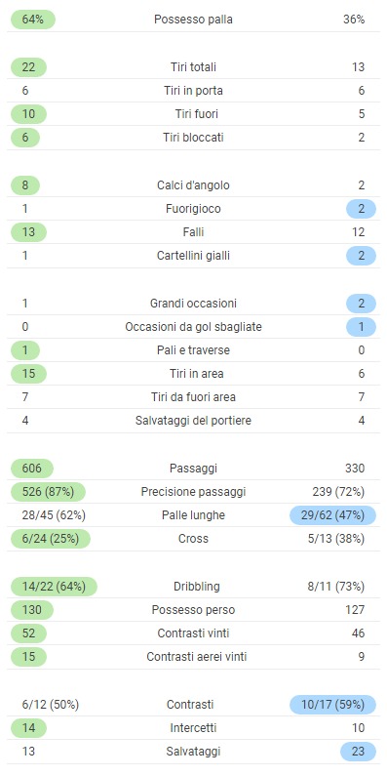
Task: Click the Cross 6/24 (25%) badge
Action: pyautogui.click(x=51, y=539)
